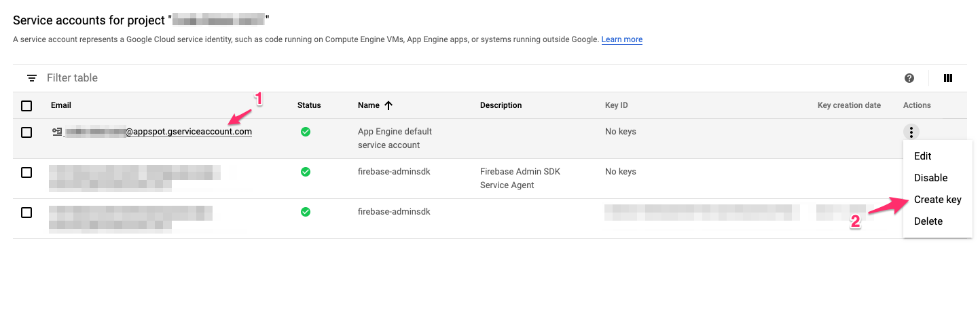This screenshot has height=311, width=980.
Task: Click No keys in the Firebase Admin SDK Service Agent row
Action: [x=621, y=172]
